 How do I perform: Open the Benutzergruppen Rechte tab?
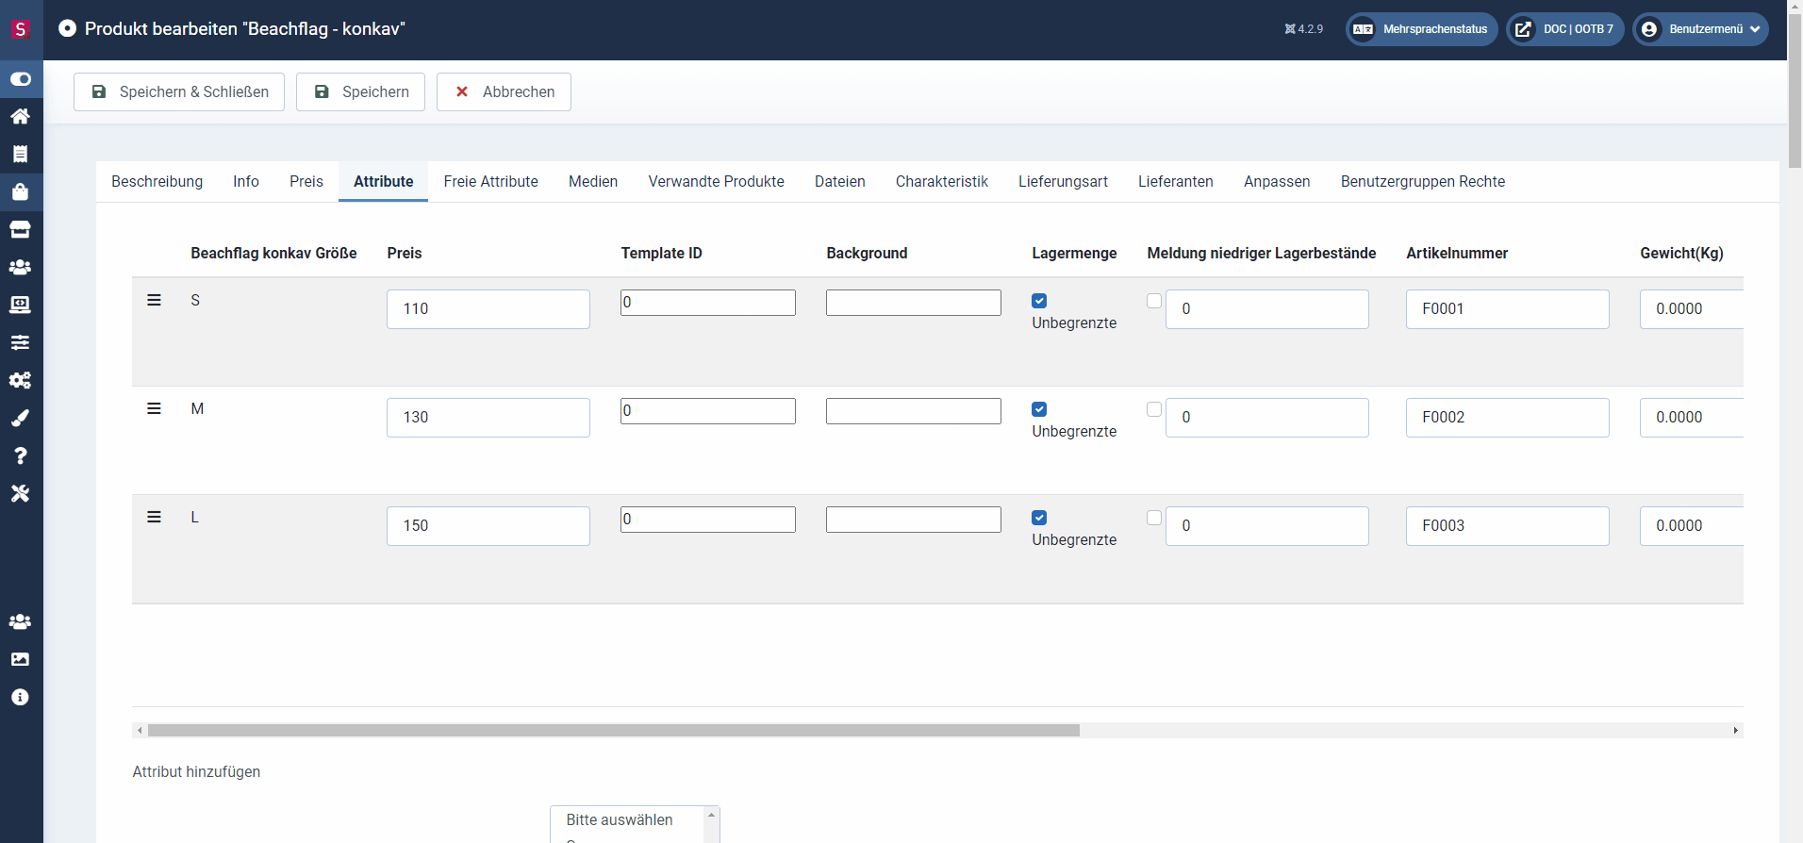tap(1423, 181)
